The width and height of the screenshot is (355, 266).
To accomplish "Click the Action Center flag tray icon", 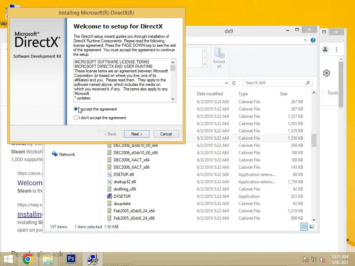I will [x=305, y=259].
